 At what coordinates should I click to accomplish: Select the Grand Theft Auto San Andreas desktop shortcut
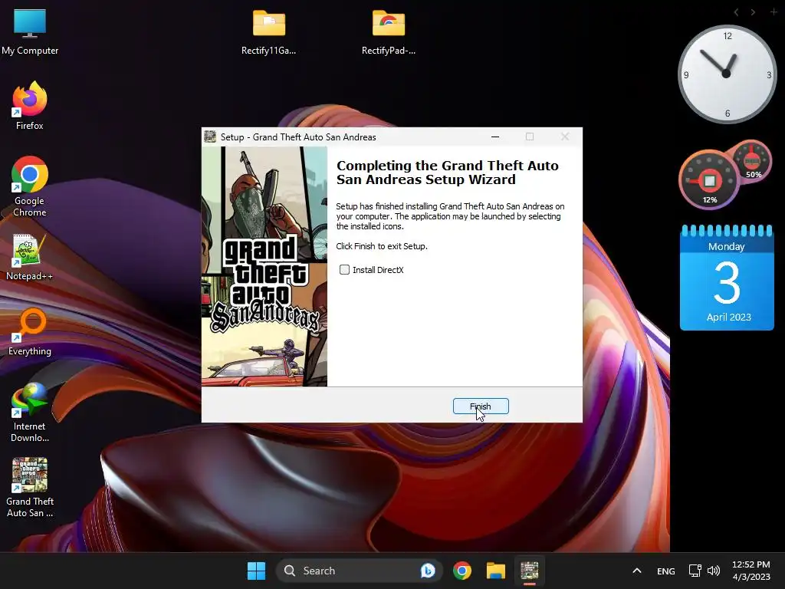point(30,487)
